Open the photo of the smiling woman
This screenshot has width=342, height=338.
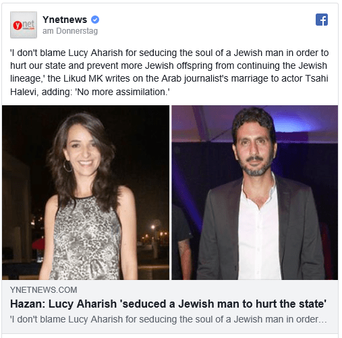click(86, 192)
